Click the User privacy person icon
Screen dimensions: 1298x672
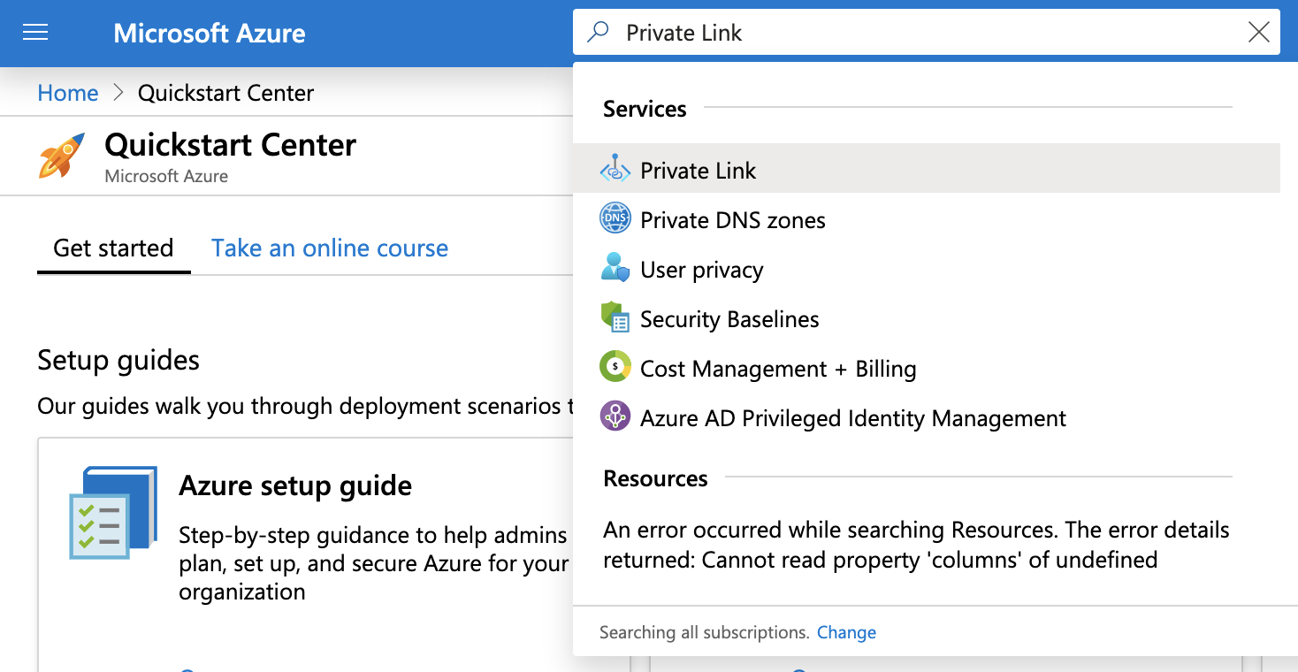pyautogui.click(x=615, y=269)
